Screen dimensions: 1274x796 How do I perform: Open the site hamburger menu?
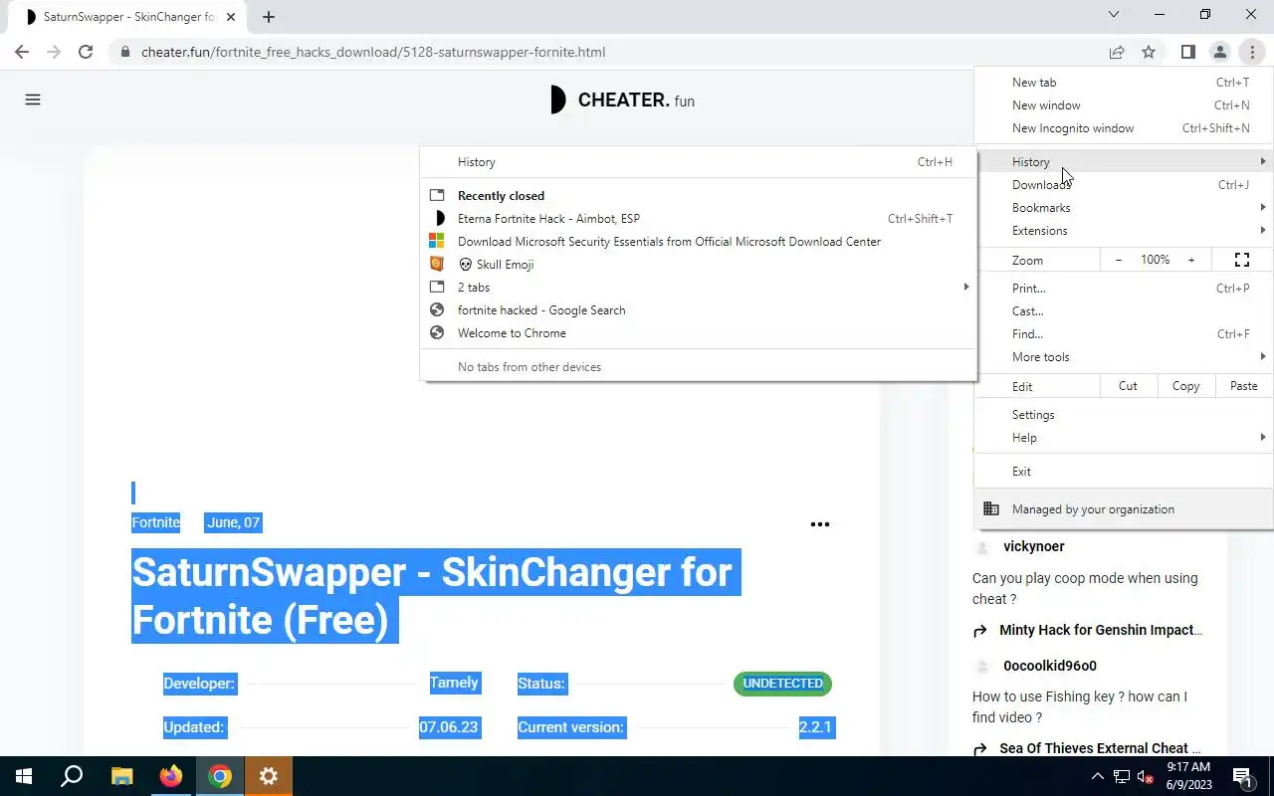click(x=33, y=99)
